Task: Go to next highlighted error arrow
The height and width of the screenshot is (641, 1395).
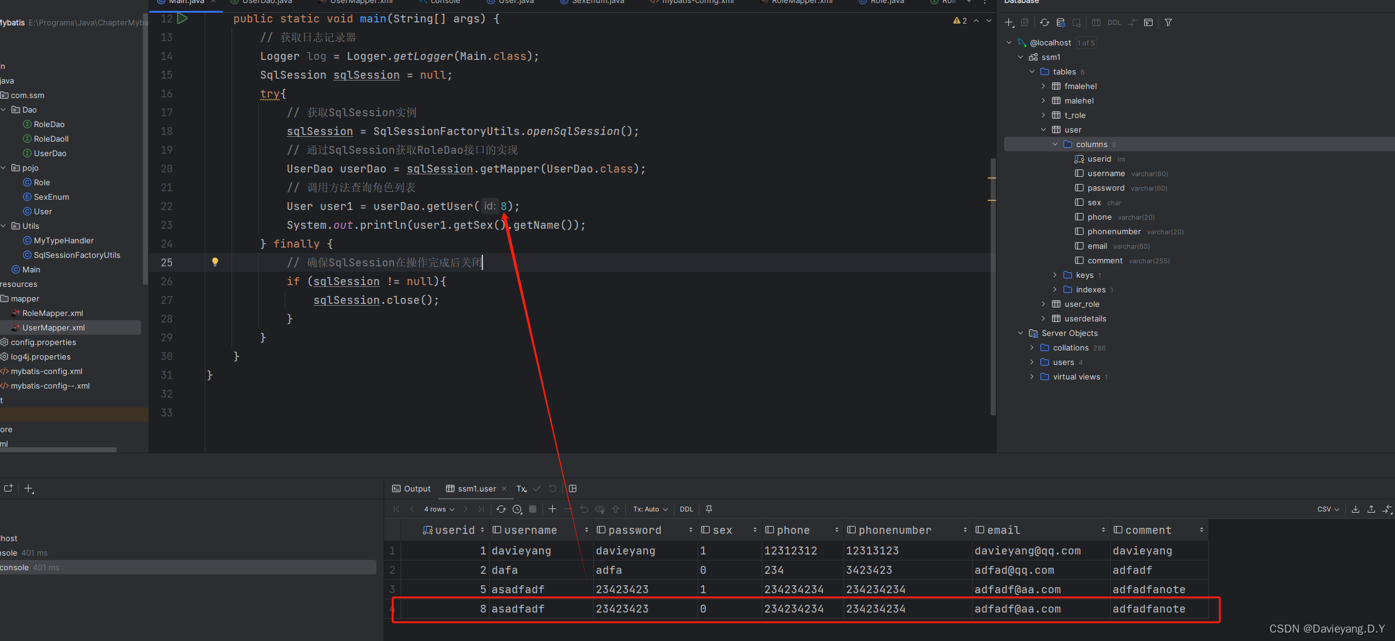Action: (990, 21)
